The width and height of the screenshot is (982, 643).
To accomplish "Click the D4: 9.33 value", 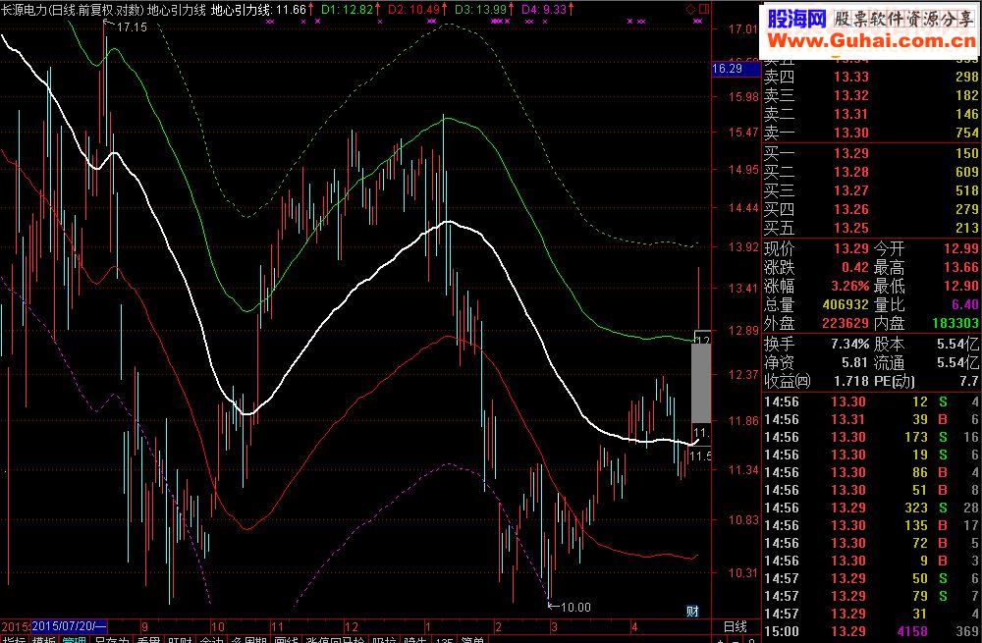I will (x=544, y=10).
